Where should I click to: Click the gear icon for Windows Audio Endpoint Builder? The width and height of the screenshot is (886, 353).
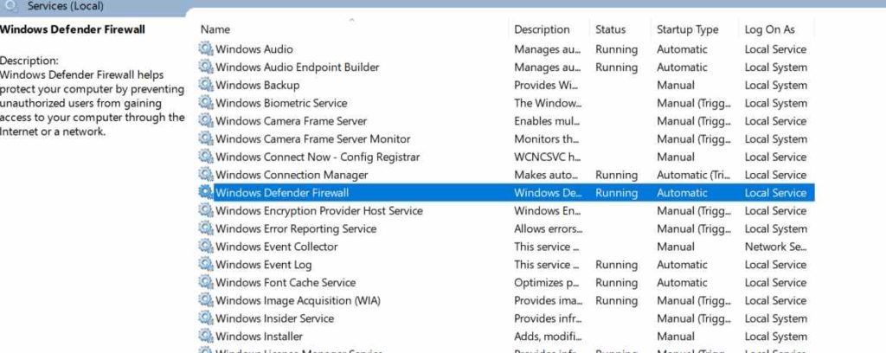(x=206, y=67)
